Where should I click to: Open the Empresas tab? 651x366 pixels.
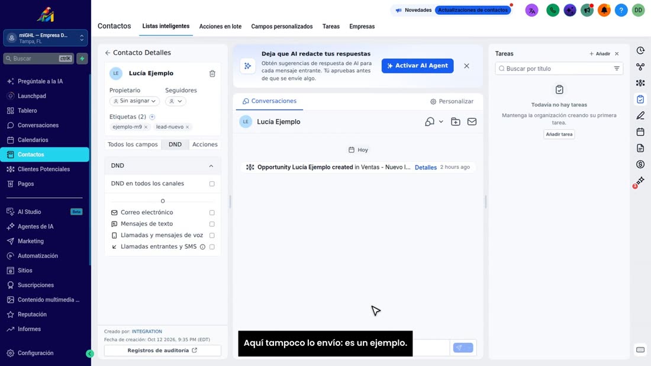(362, 27)
